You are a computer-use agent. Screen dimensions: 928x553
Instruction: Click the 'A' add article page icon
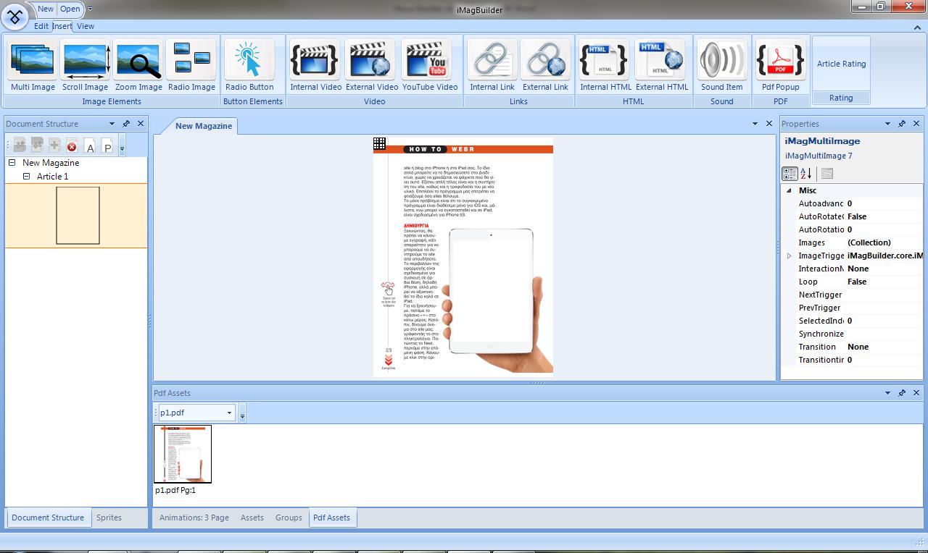(x=90, y=146)
